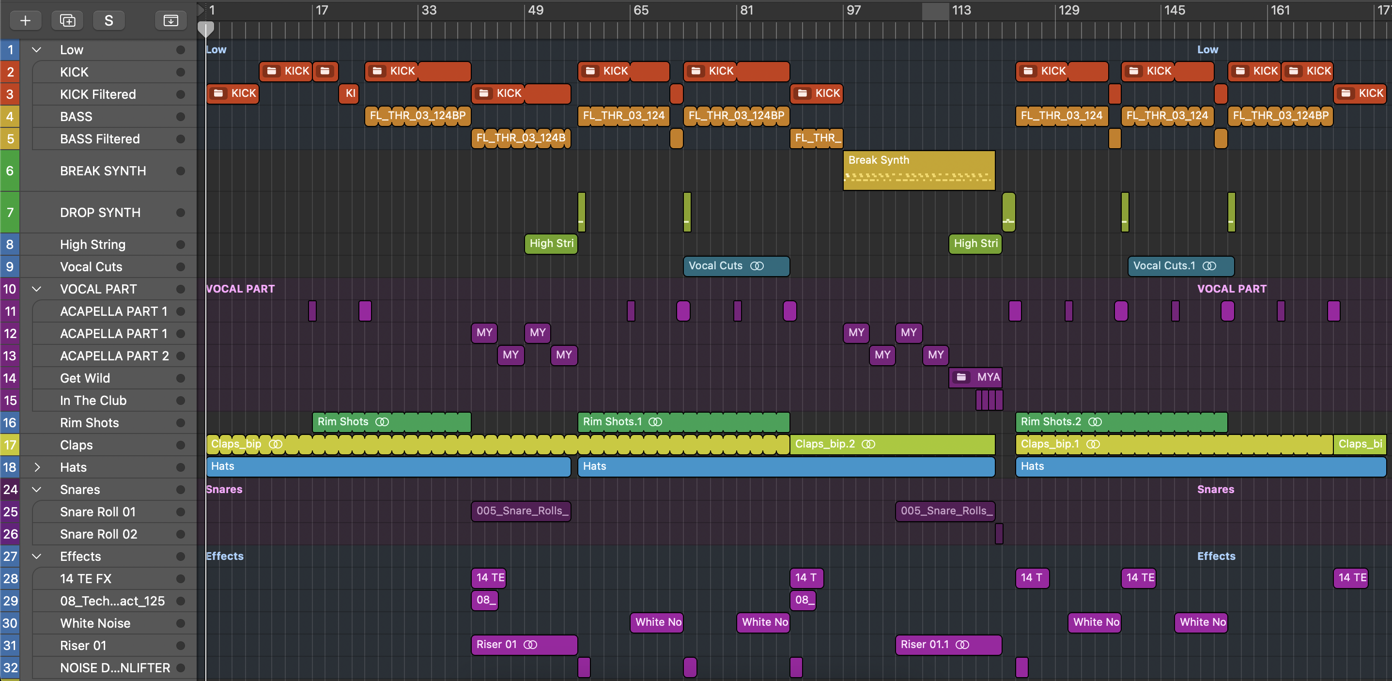Select the Rim Shots.2 region
1392x681 pixels.
pos(1121,422)
